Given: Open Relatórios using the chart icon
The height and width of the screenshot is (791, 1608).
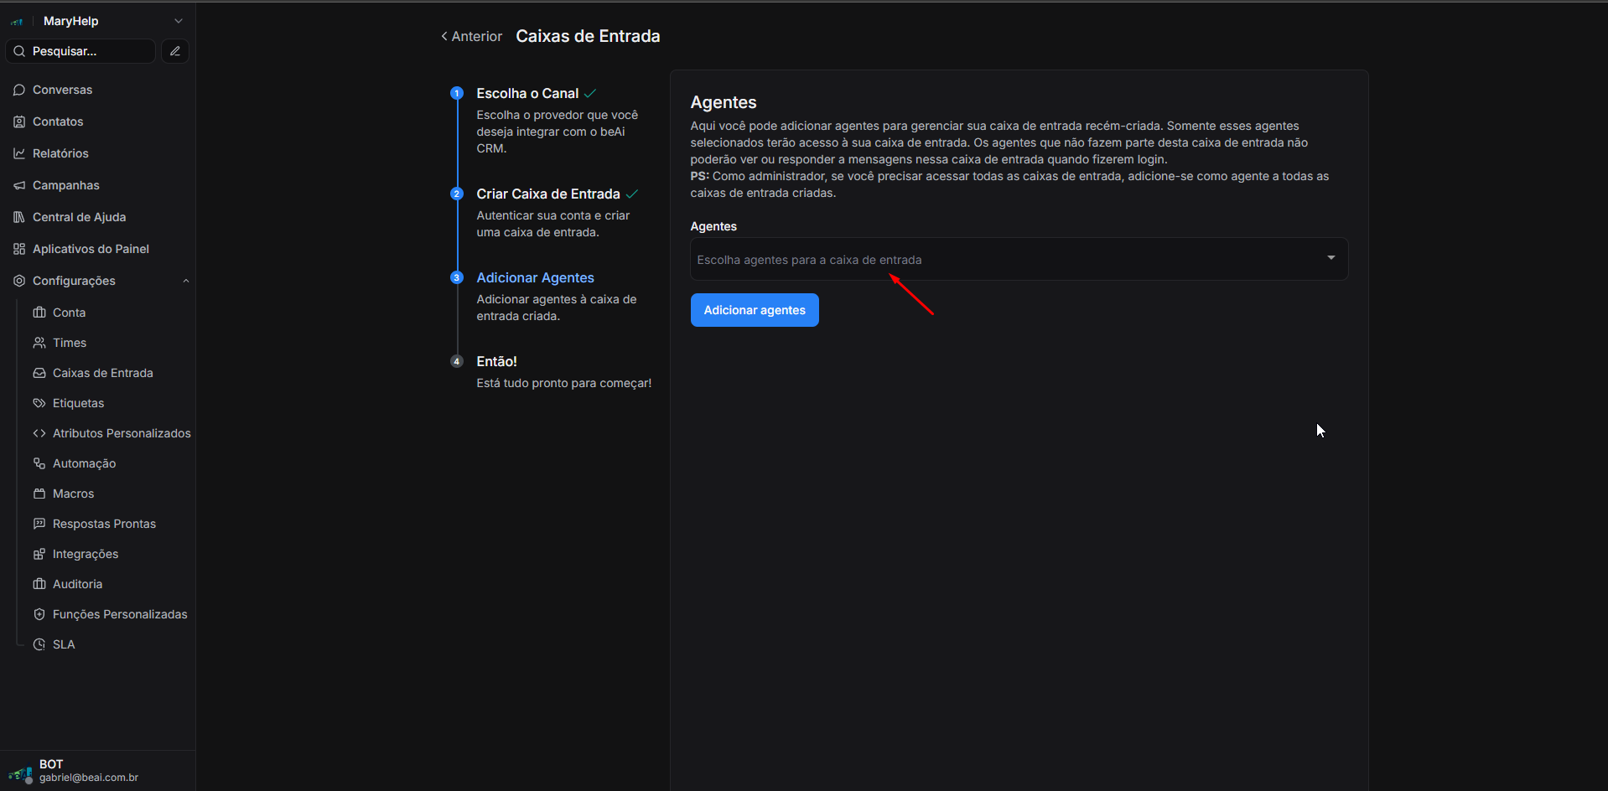Looking at the screenshot, I should coord(19,153).
